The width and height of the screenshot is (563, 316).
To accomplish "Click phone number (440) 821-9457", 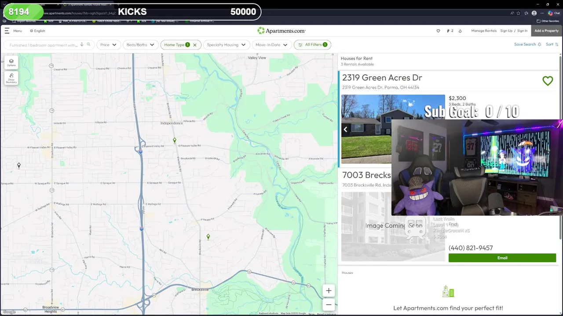I will click(471, 248).
